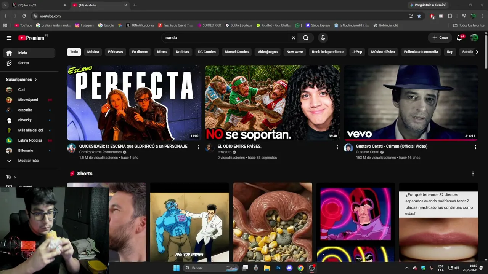Click the Crear button
488x274 pixels.
coord(440,38)
